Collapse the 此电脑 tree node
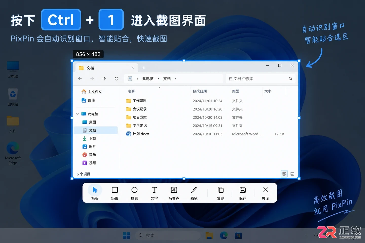This screenshot has height=243, width=365. point(78,114)
